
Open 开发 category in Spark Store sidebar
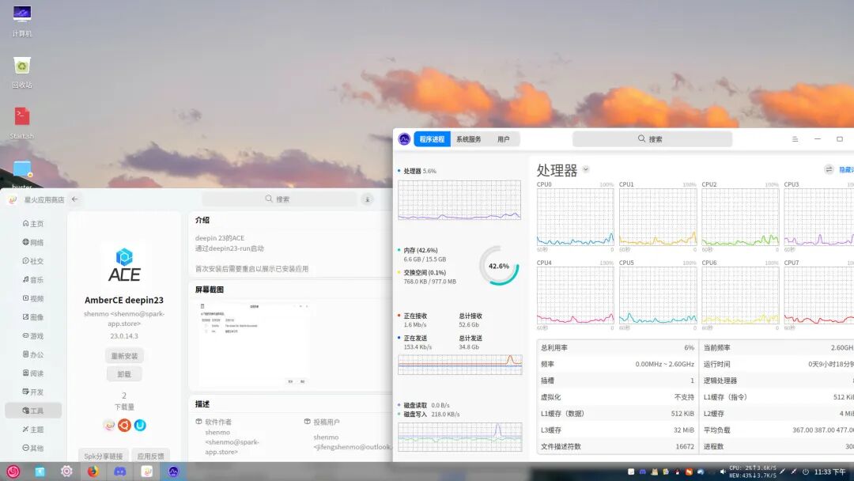pyautogui.click(x=32, y=392)
